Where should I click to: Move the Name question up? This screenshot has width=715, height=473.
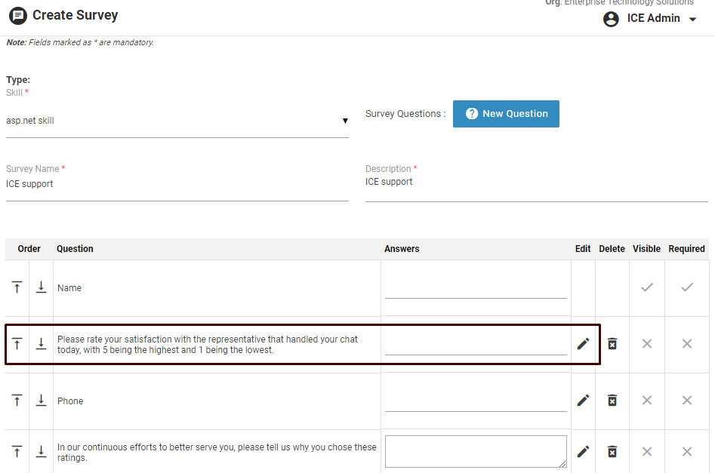coord(17,287)
